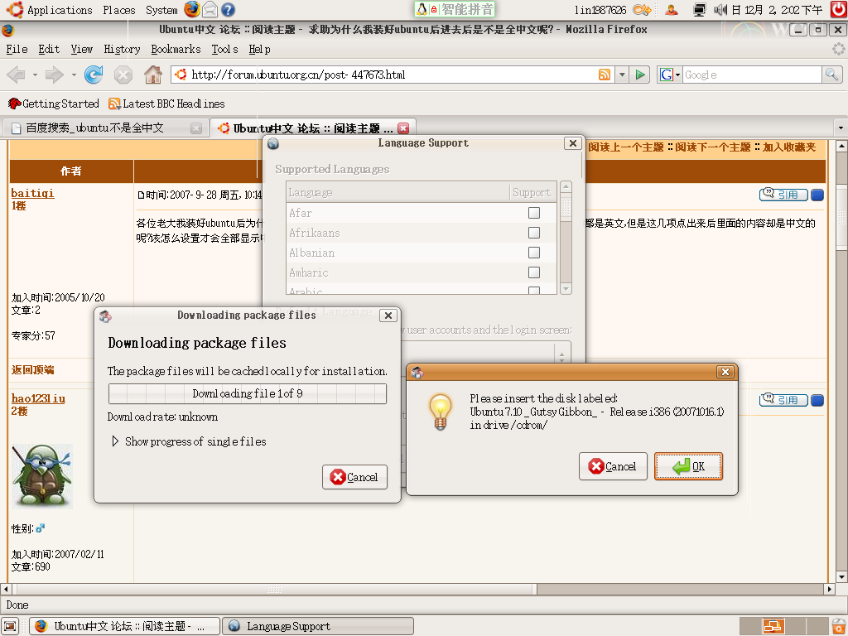Close the baidu search tab
The image size is (848, 636).
196,128
